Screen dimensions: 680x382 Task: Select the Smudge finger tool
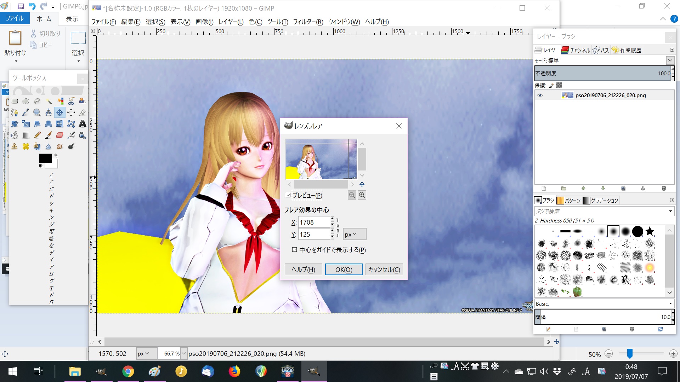[x=59, y=146]
